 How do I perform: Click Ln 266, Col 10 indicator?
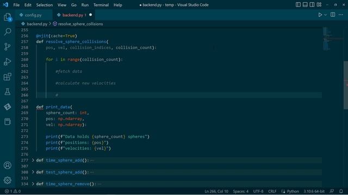216,191
